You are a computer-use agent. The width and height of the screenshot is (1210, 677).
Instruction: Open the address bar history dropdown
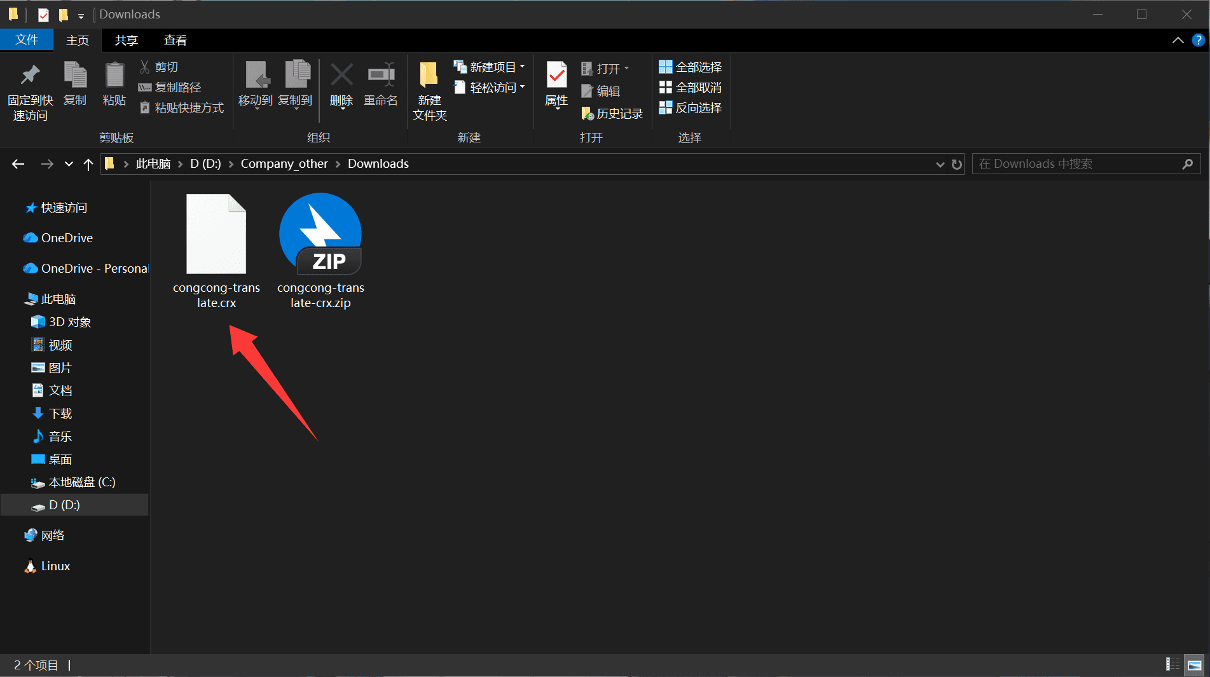(x=940, y=164)
